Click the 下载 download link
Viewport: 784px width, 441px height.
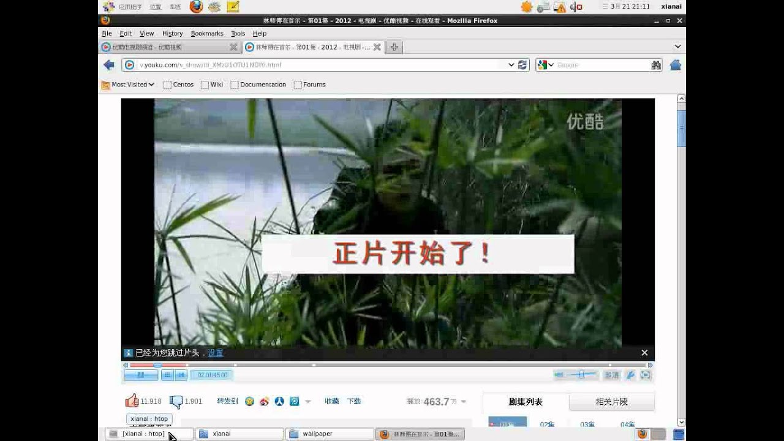(354, 401)
